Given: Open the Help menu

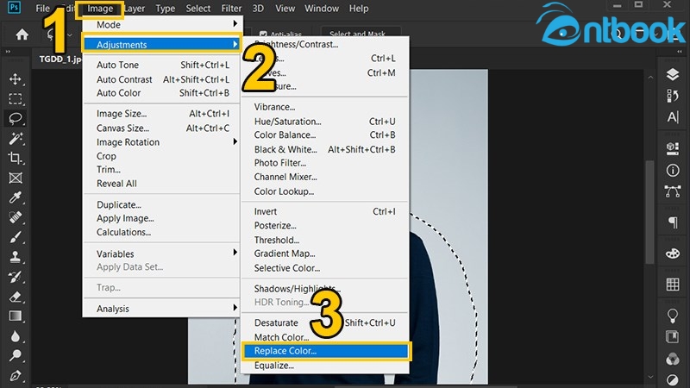Looking at the screenshot, I should 359,9.
